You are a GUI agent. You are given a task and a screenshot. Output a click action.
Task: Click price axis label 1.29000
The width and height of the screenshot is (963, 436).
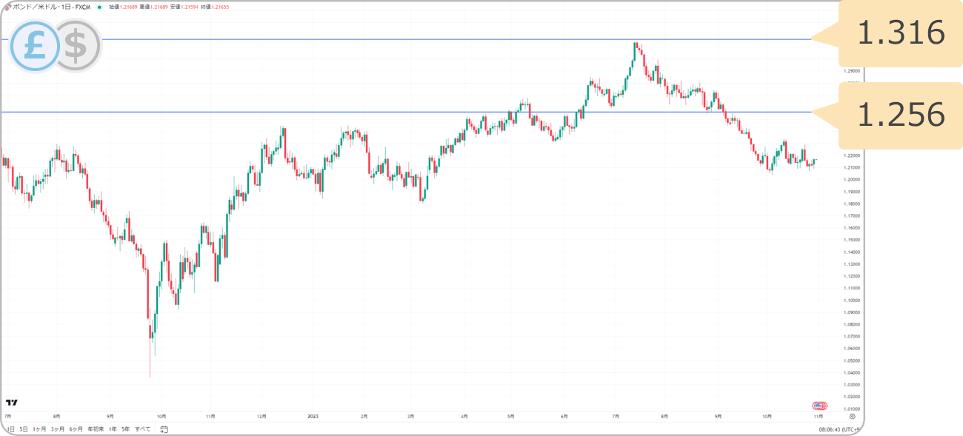click(850, 71)
